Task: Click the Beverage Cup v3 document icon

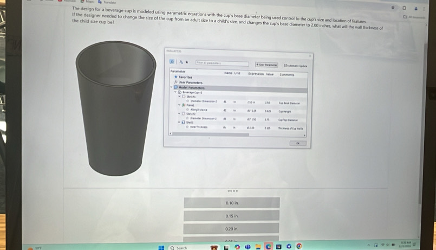Action: (x=180, y=92)
